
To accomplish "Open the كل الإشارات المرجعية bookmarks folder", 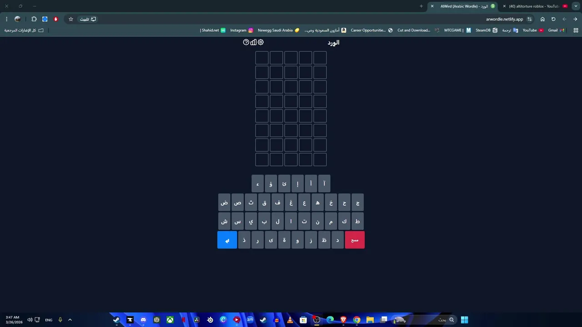I will (x=24, y=30).
